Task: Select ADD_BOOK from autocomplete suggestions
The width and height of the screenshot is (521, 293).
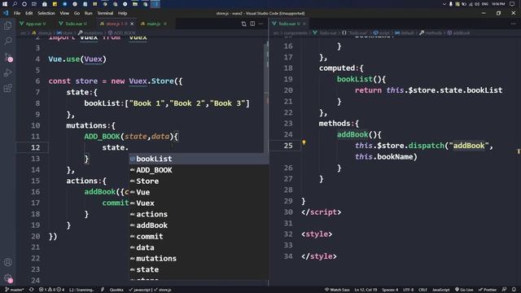Action: pos(199,170)
